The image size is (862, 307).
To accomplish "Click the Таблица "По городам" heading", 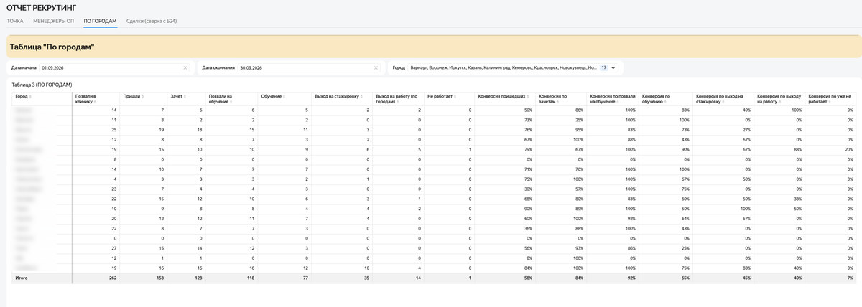I will coord(52,47).
